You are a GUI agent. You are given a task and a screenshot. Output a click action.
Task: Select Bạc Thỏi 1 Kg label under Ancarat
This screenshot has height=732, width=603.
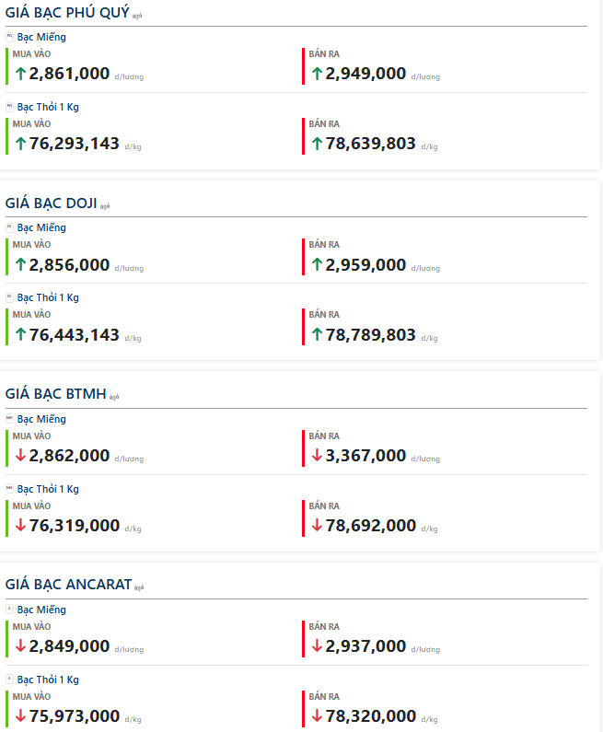click(x=48, y=680)
